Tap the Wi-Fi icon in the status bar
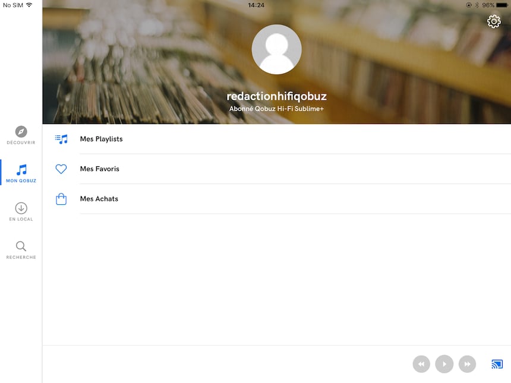511x383 pixels. (x=29, y=5)
